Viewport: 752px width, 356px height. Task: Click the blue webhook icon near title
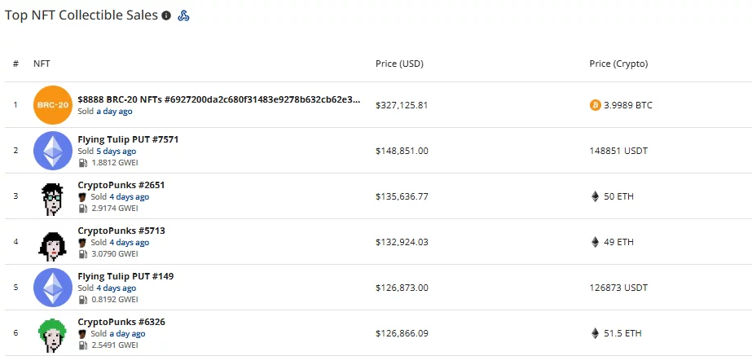click(183, 15)
